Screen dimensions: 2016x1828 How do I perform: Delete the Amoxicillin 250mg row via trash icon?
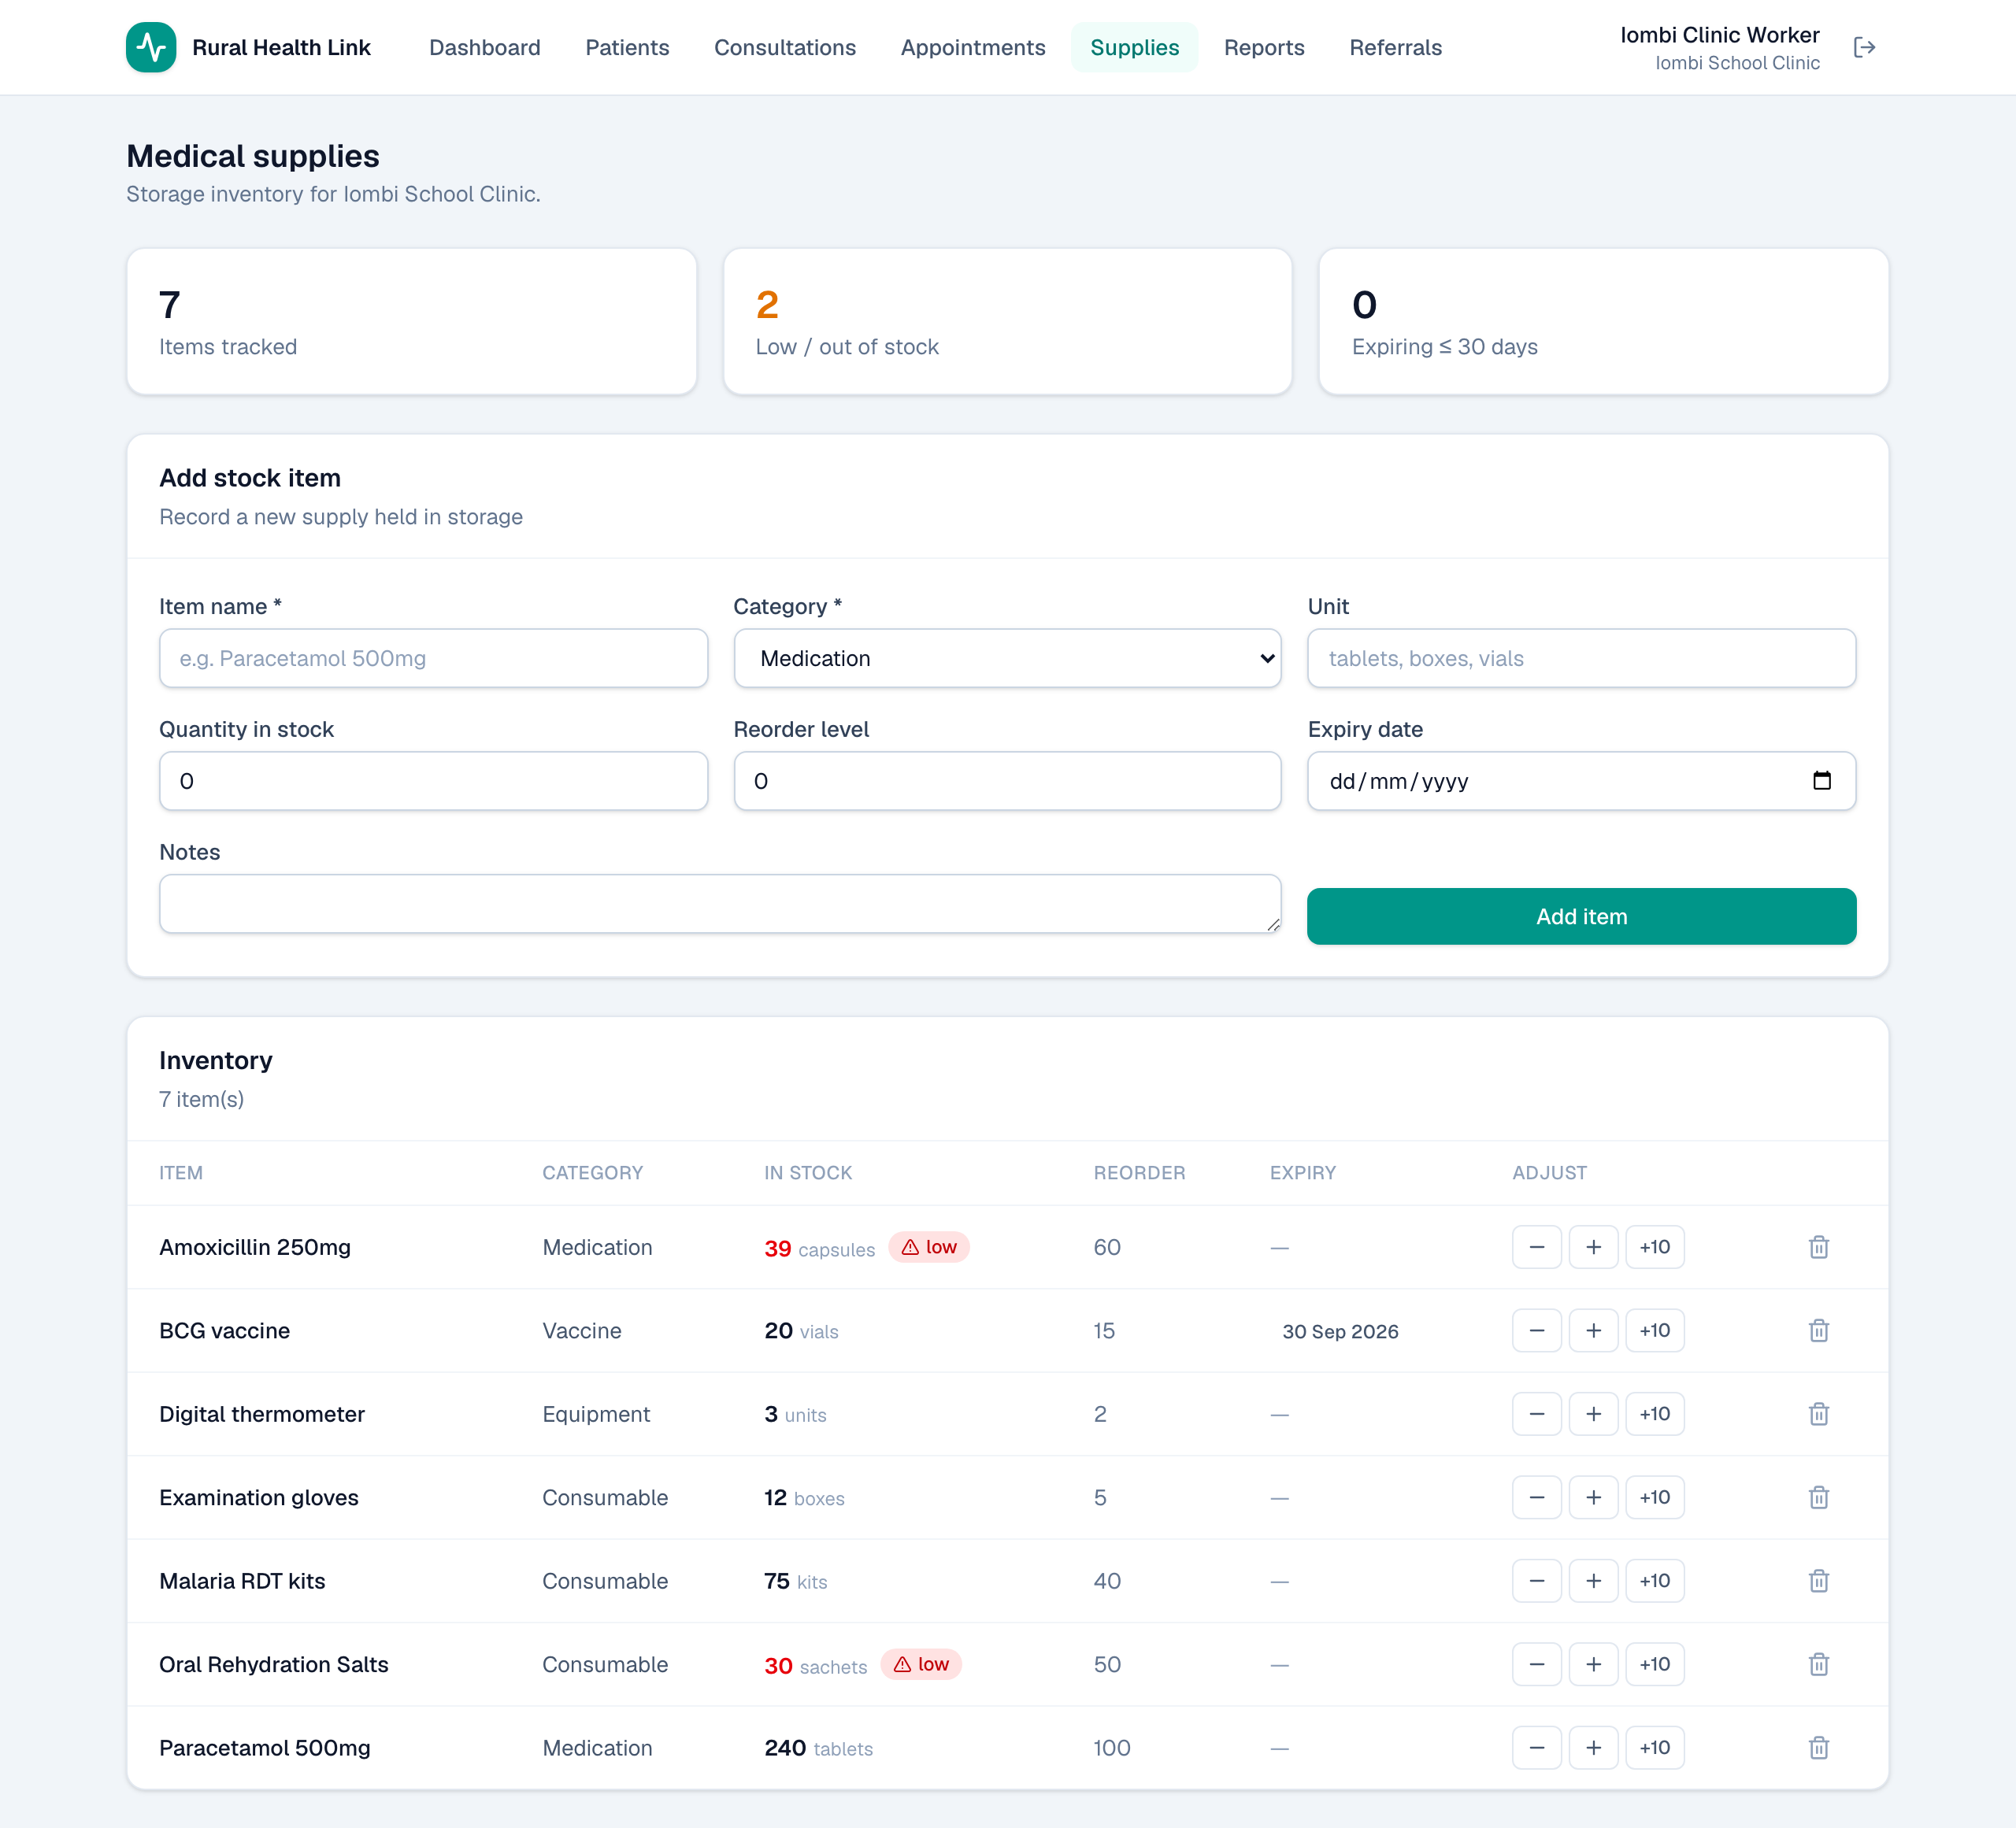click(1819, 1247)
